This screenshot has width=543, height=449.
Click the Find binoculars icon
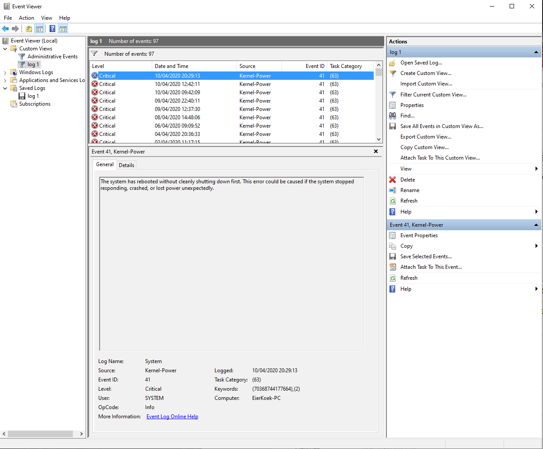click(x=393, y=116)
